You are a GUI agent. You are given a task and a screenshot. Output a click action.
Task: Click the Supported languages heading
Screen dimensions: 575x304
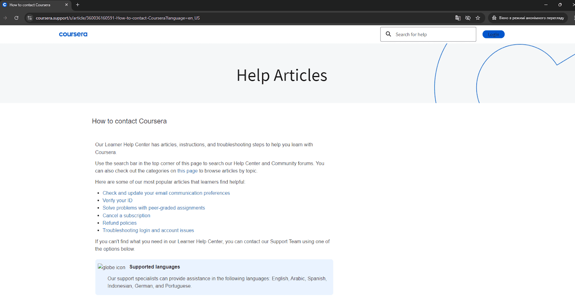155,267
